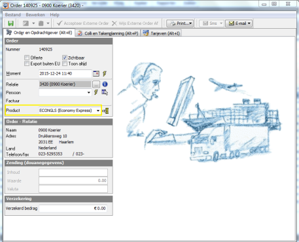
Task: Click the Waarde field showing 0.00
Action: tap(73, 181)
